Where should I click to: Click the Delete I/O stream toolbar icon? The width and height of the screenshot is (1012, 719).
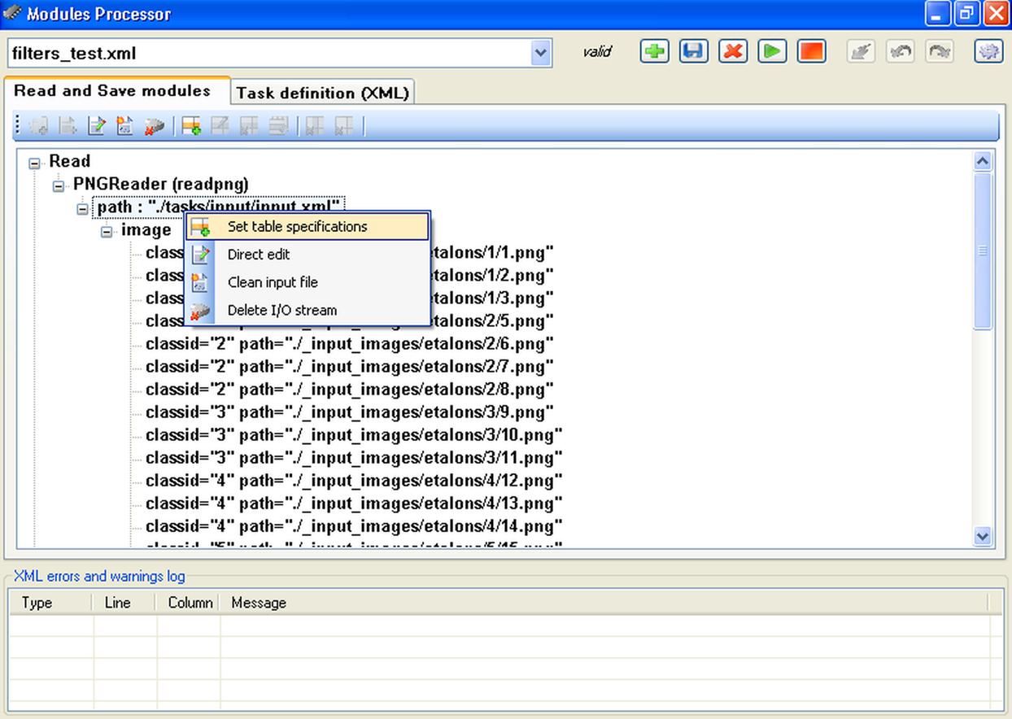point(154,126)
